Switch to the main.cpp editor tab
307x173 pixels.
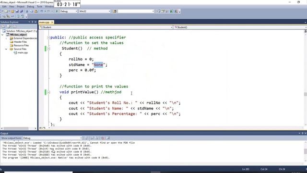tap(44, 23)
